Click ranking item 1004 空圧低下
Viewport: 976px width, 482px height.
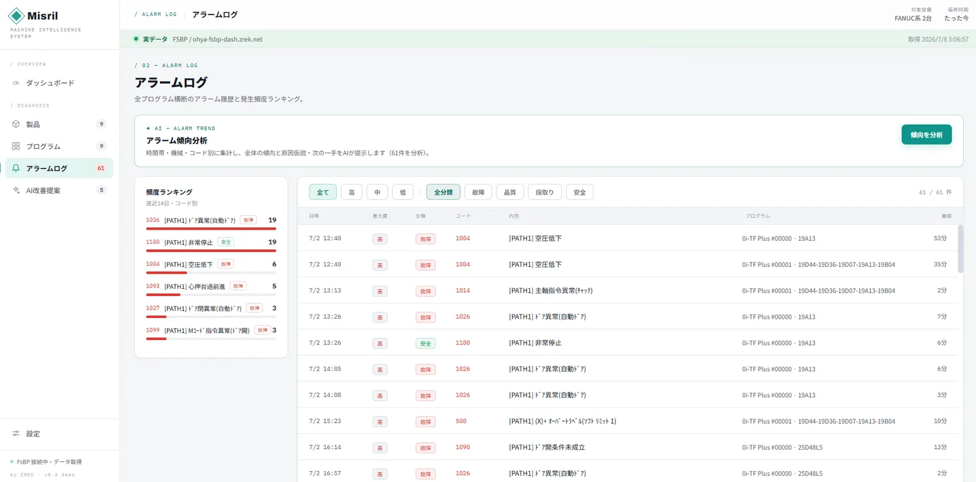211,267
